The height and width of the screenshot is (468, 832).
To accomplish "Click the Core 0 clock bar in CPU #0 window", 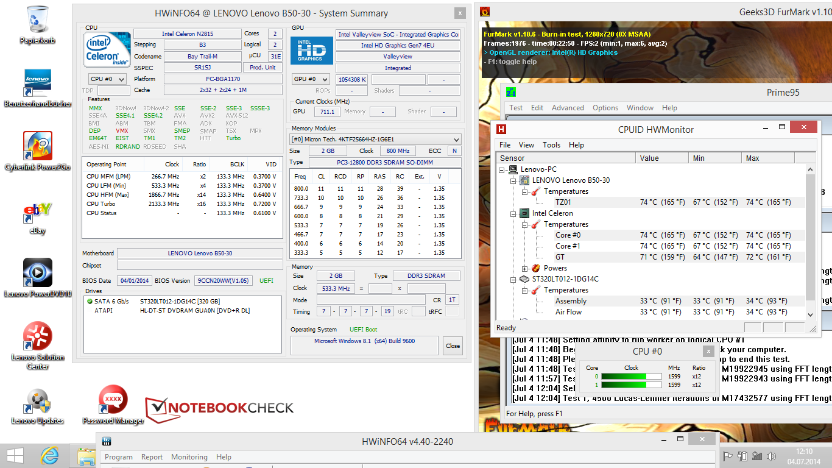I will click(x=633, y=377).
